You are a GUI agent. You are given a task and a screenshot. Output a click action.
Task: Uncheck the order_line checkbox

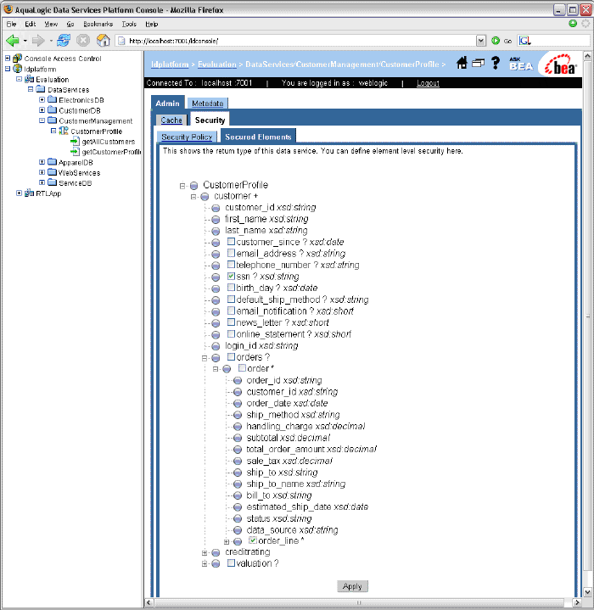[x=253, y=540]
